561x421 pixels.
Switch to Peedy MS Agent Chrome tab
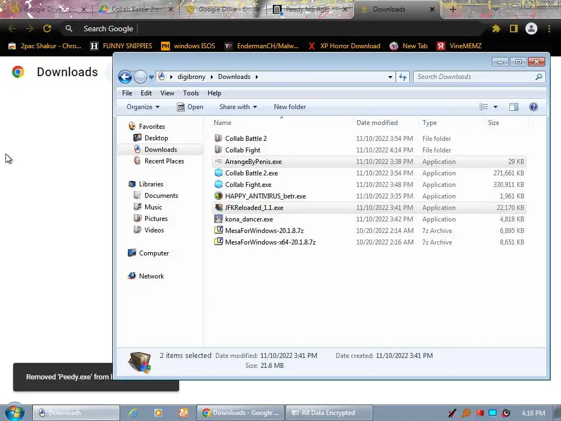pos(310,9)
